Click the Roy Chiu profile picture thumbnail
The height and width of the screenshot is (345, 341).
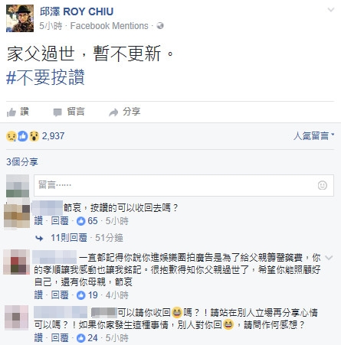tap(20, 18)
